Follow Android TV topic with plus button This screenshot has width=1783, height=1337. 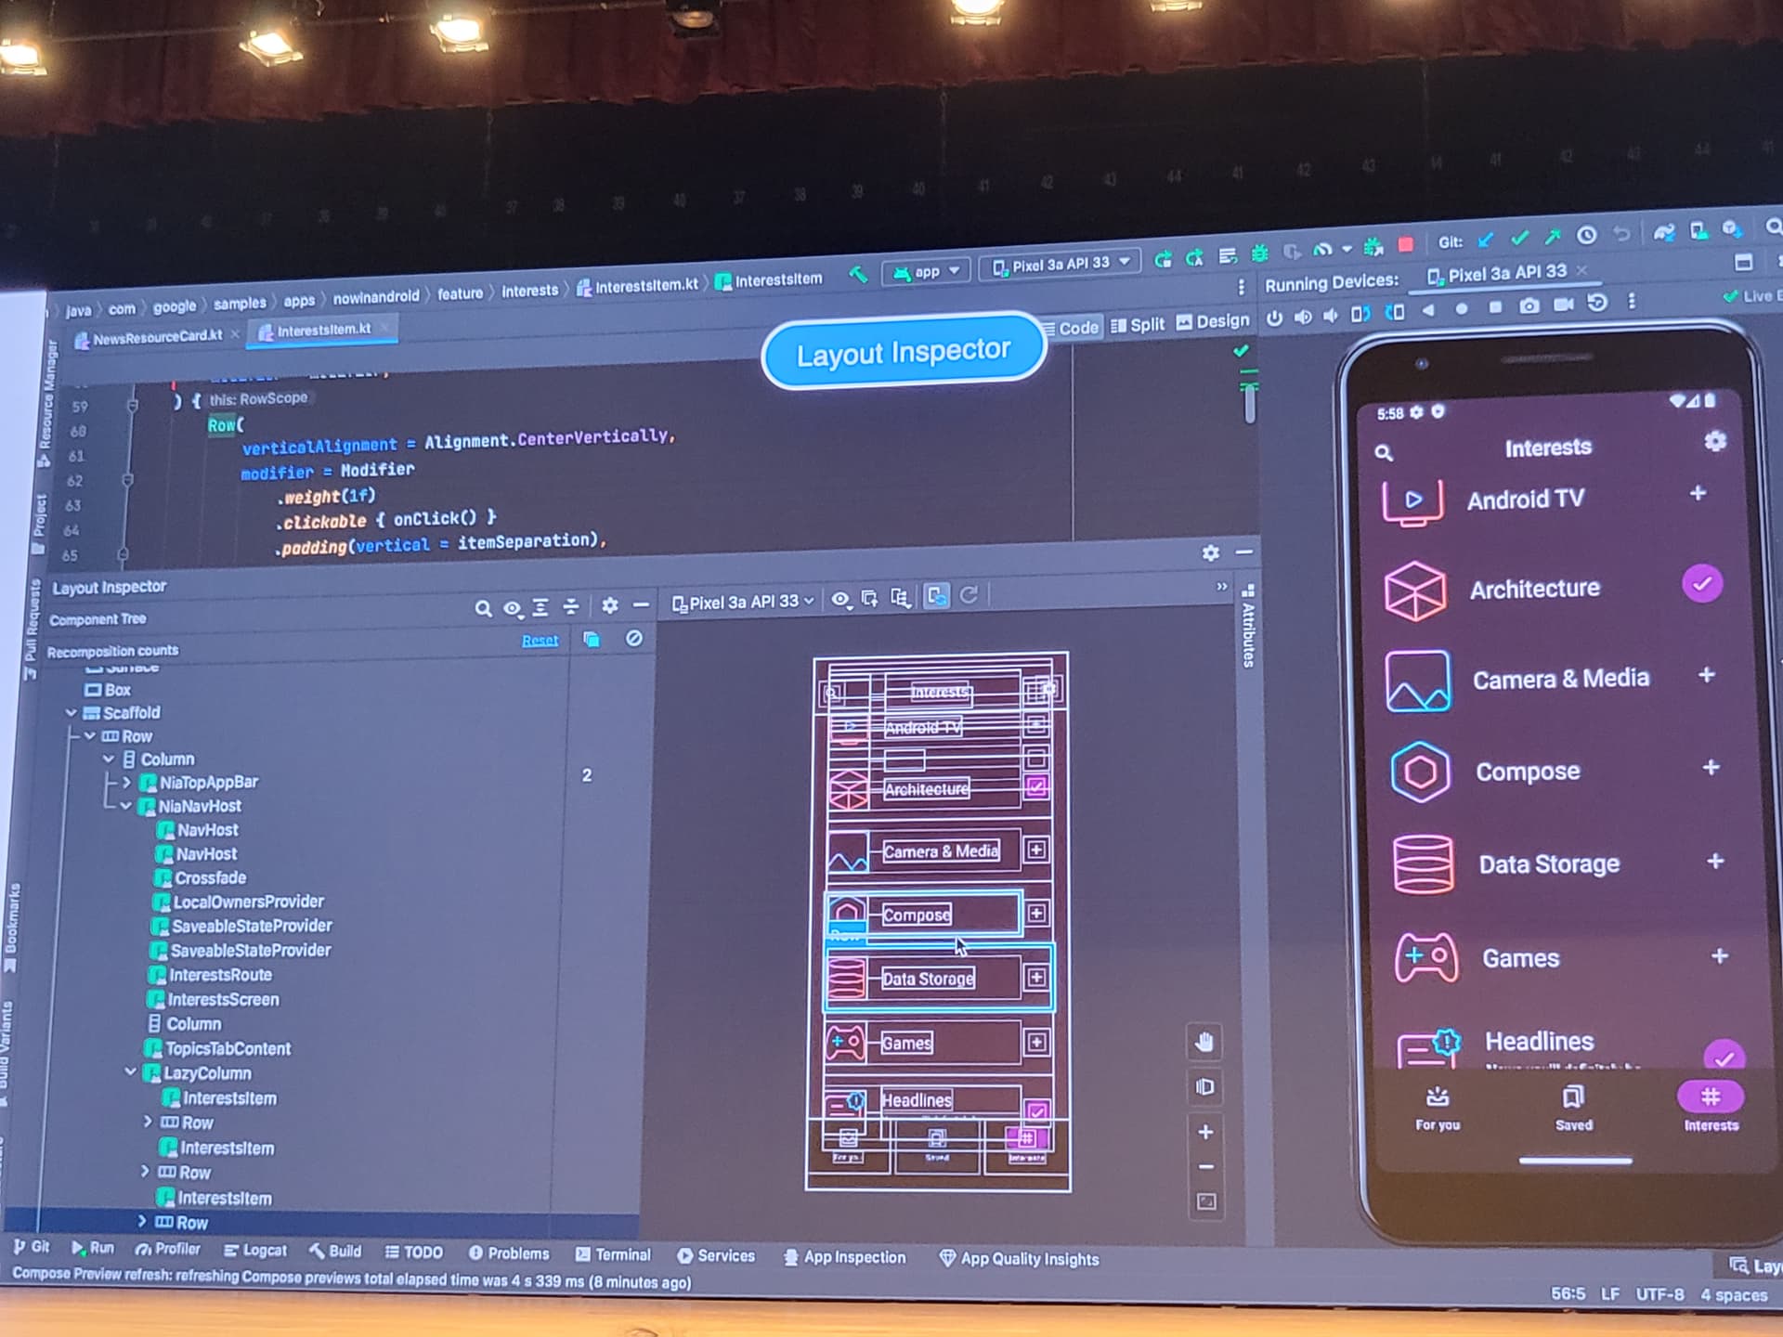[x=1698, y=493]
